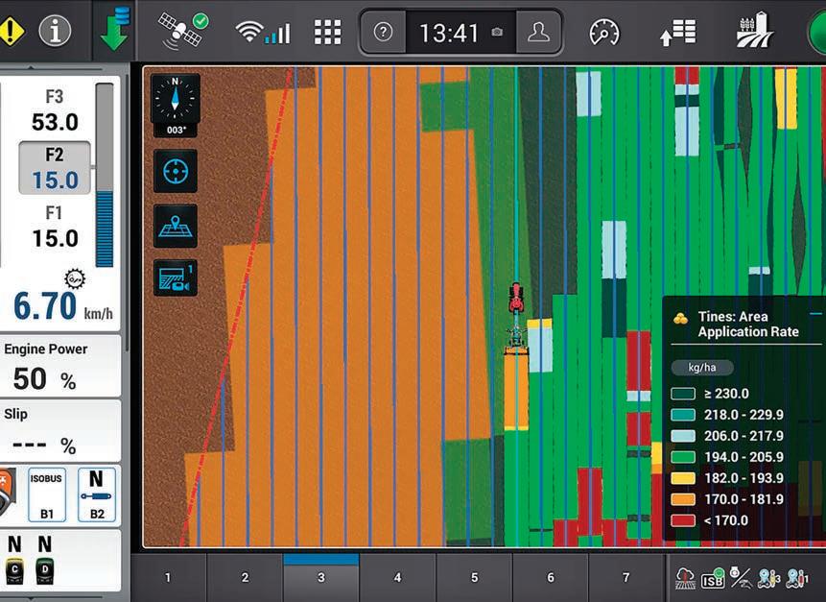Open the list with up arrow icon
826x602 pixels.
678,33
